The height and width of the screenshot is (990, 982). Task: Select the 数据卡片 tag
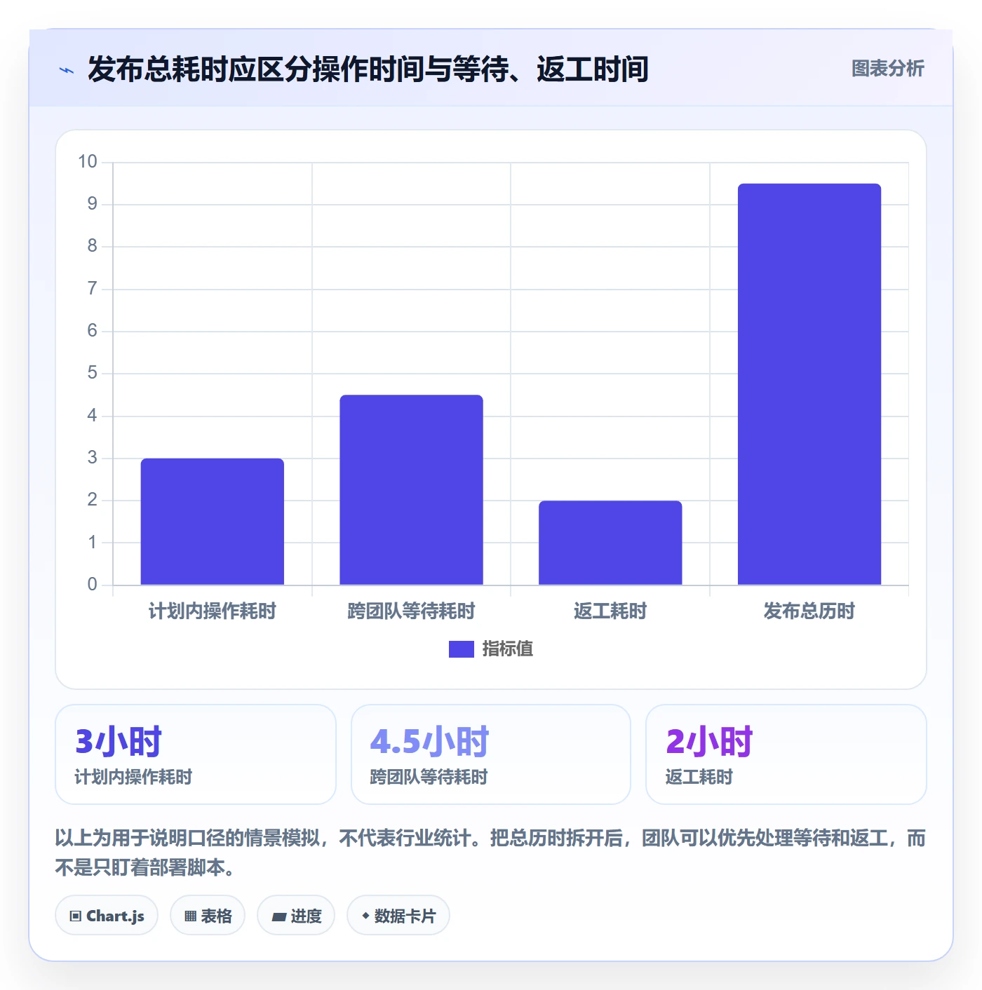click(398, 915)
